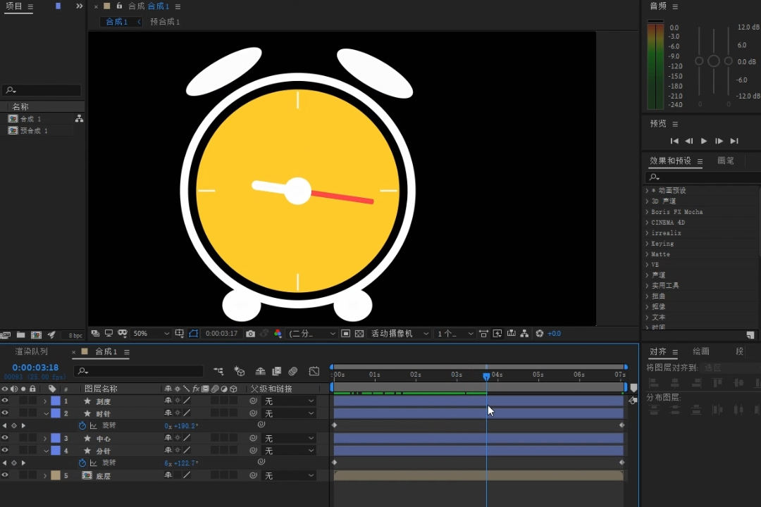Toggle the shy switch on 底层 layer

tap(168, 475)
